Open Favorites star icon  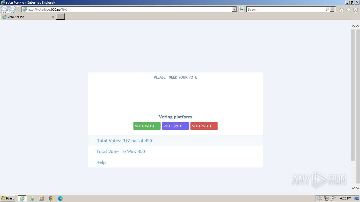click(348, 10)
